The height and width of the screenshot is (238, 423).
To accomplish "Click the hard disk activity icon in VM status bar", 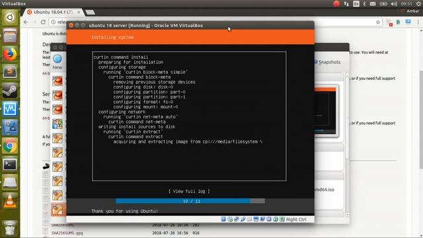I will pyautogui.click(x=223, y=219).
